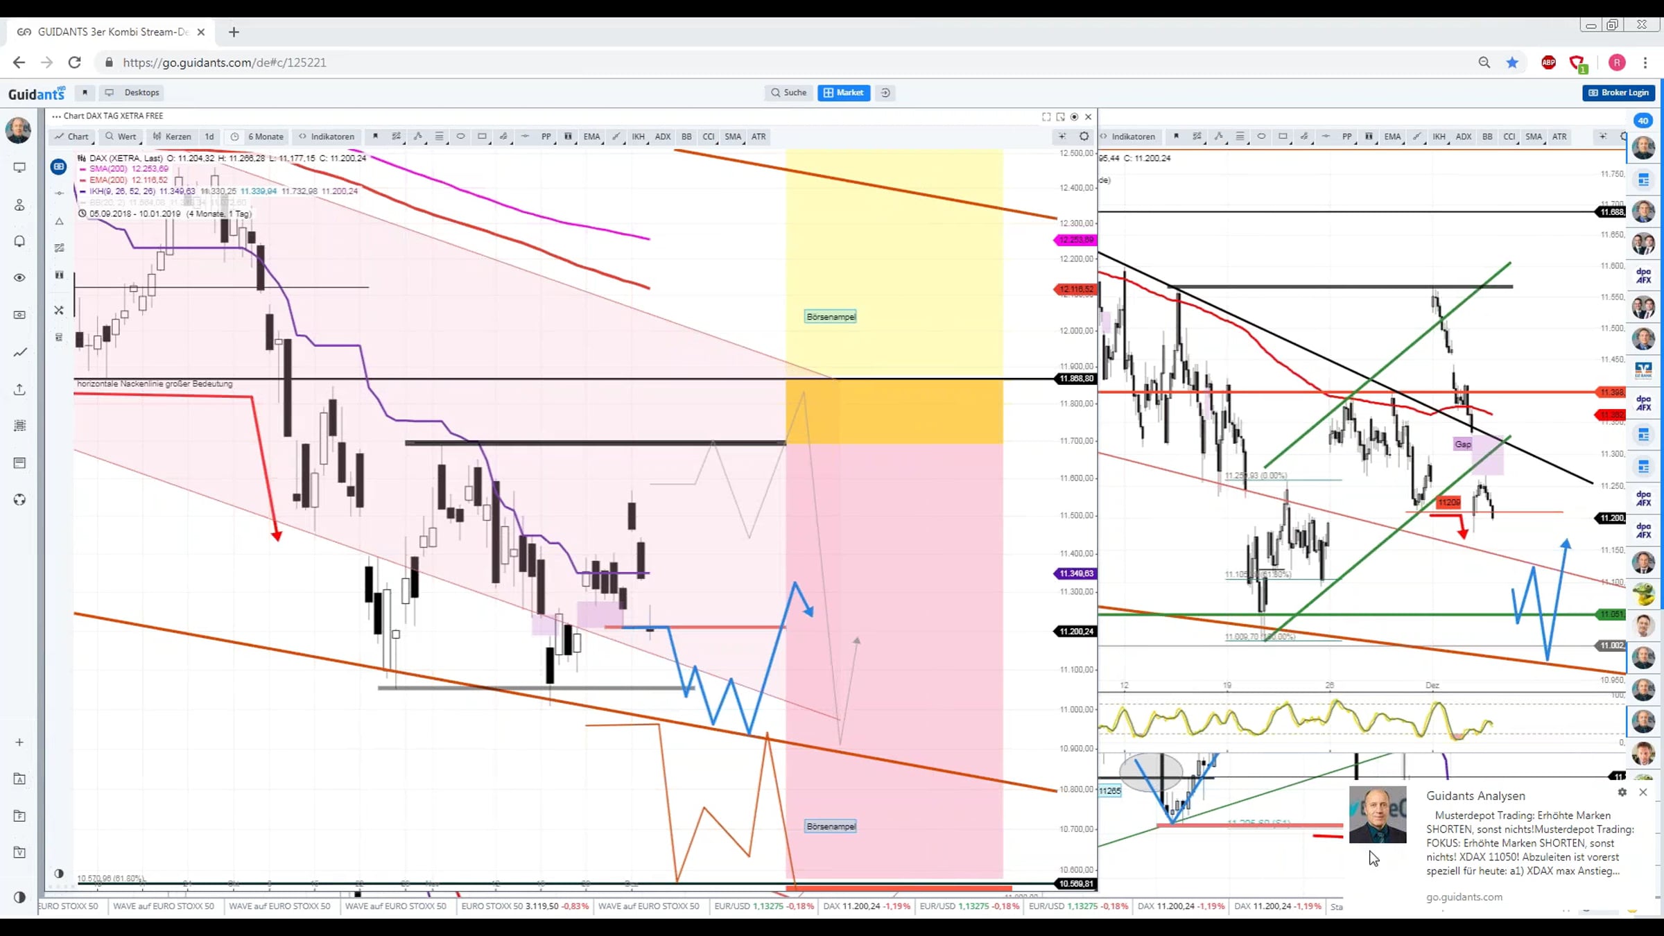
Task: Toggle ATR indicator in left chart toolbar
Action: click(759, 137)
